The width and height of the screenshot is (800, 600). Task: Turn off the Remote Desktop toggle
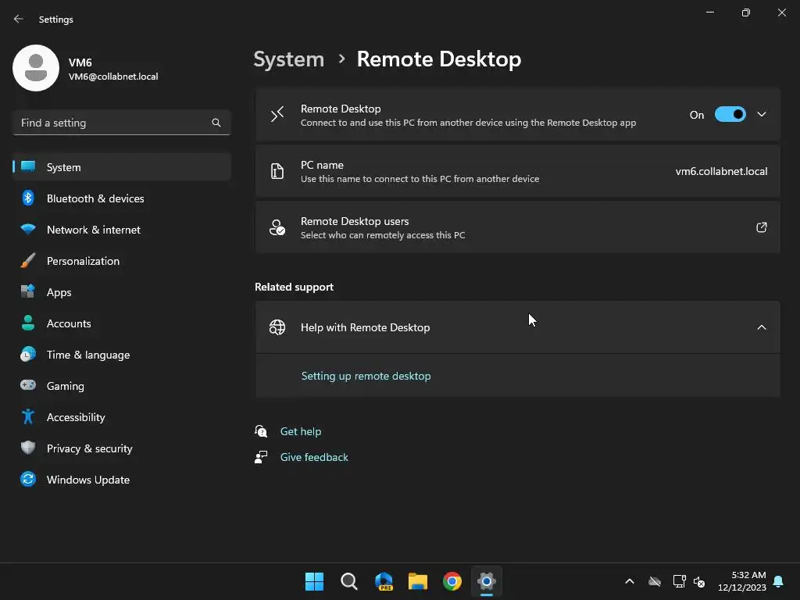[x=730, y=114]
